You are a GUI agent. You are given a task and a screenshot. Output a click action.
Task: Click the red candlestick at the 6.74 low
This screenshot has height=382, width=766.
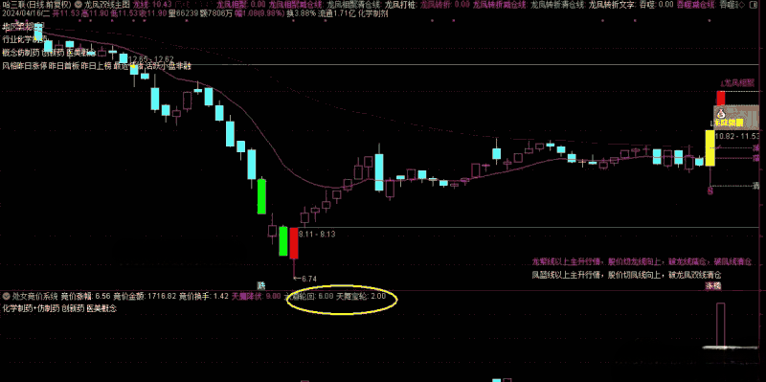coord(294,243)
